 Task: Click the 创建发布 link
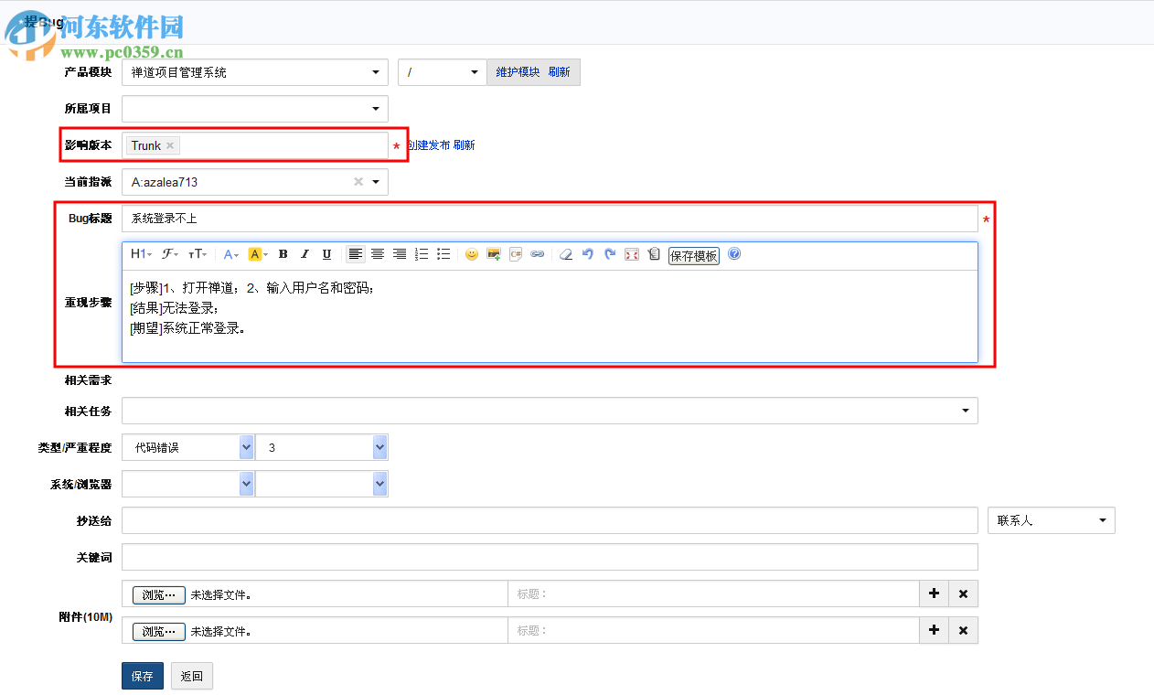point(428,145)
